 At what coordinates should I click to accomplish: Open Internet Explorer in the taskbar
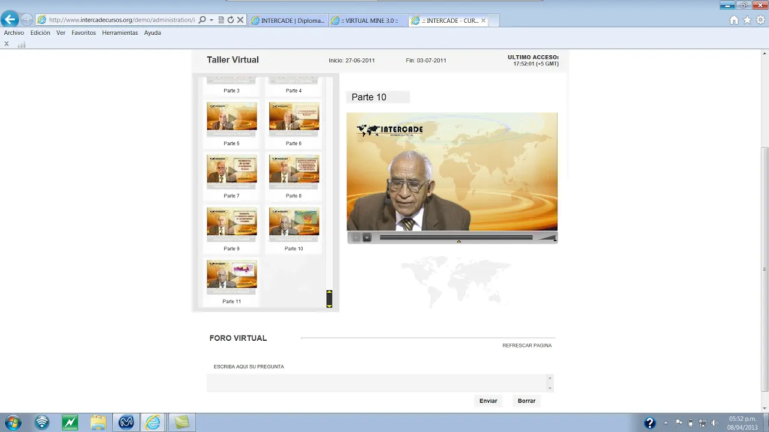(154, 422)
